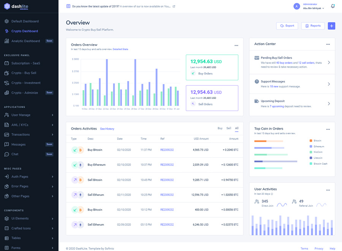Click the AML / KYCs sidebar icon
342x251 pixels.
coord(7,125)
